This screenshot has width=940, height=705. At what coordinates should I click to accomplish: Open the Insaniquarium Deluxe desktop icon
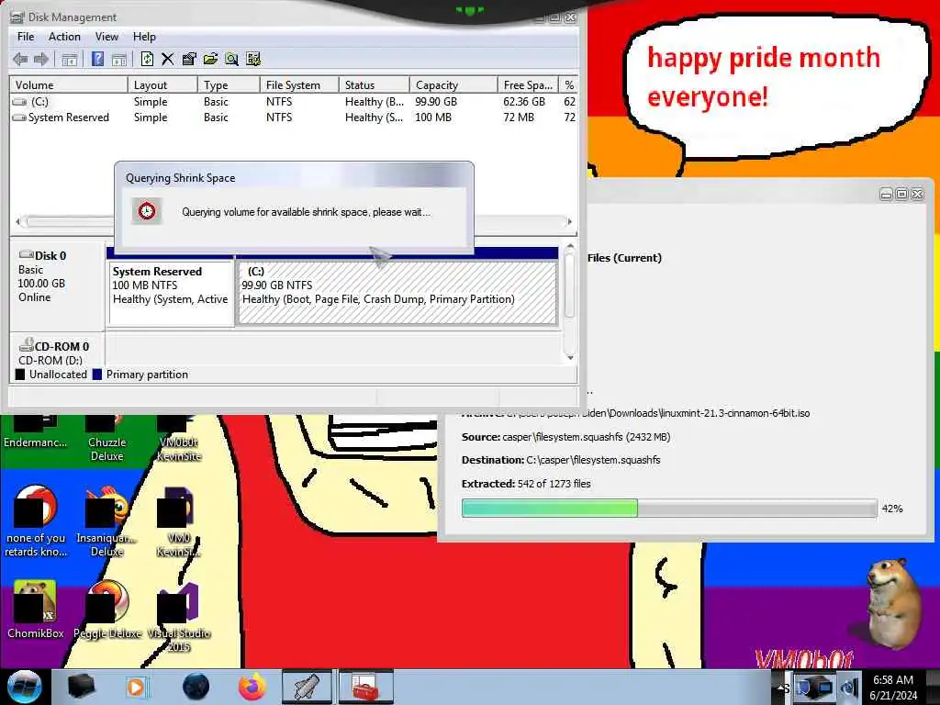(106, 521)
